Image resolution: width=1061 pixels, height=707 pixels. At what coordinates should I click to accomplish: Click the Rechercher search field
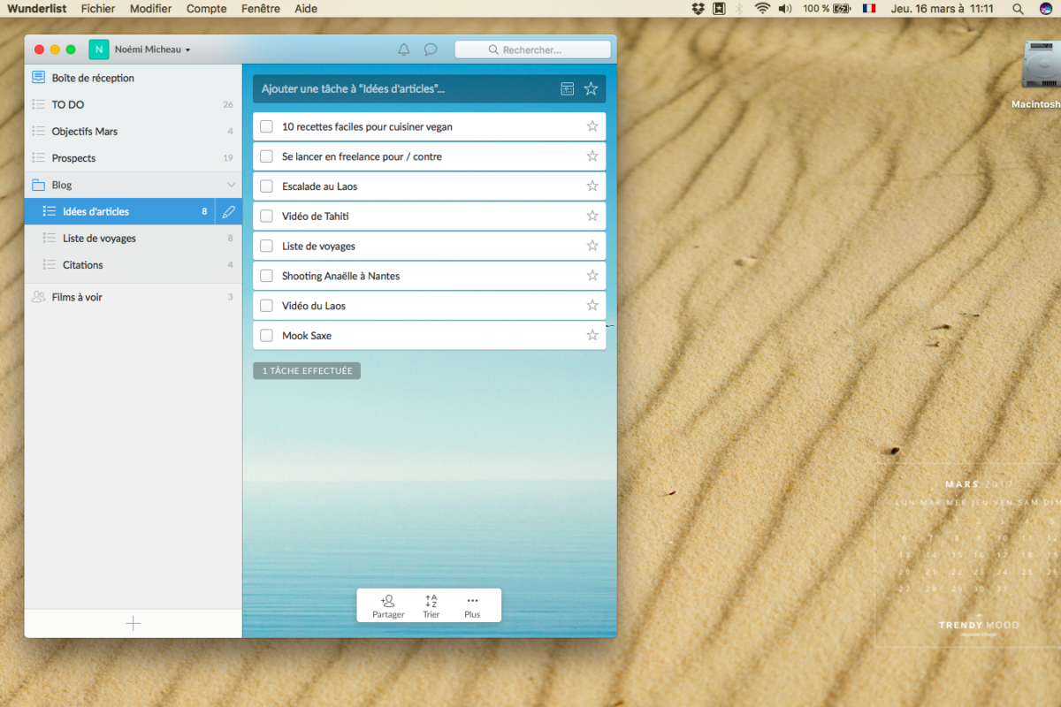point(532,49)
